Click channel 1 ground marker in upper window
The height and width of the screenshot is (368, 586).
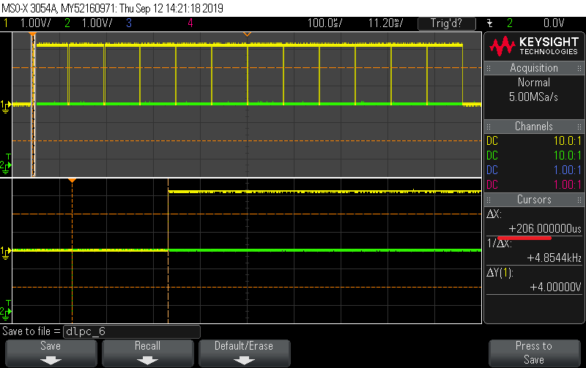pos(6,106)
